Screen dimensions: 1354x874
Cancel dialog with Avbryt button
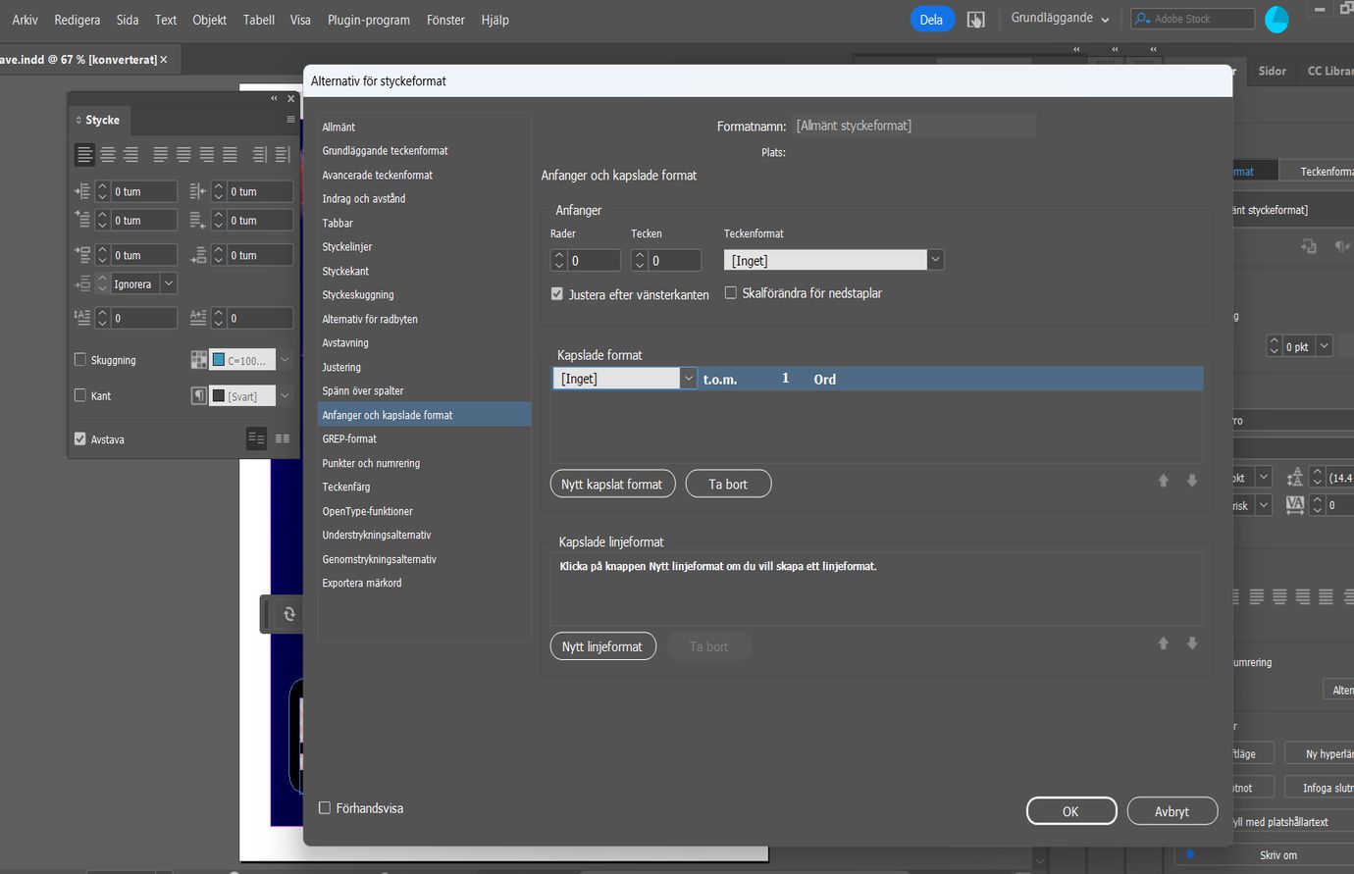[1172, 811]
